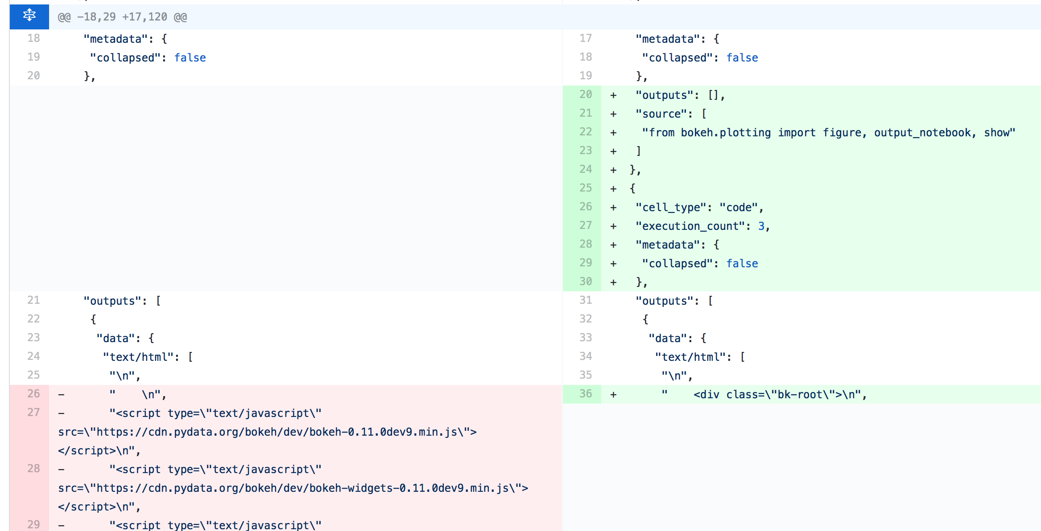The height and width of the screenshot is (531, 1041).
Task: Select added line number 20
Action: [586, 94]
